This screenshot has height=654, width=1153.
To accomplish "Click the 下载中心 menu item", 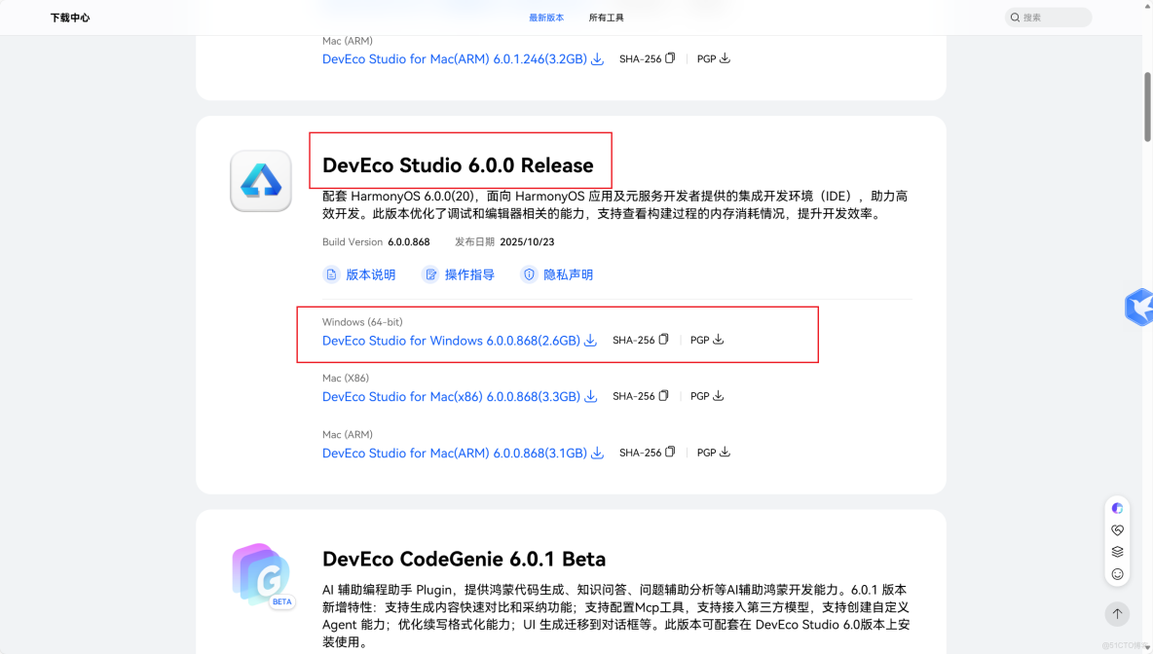I will [x=69, y=17].
